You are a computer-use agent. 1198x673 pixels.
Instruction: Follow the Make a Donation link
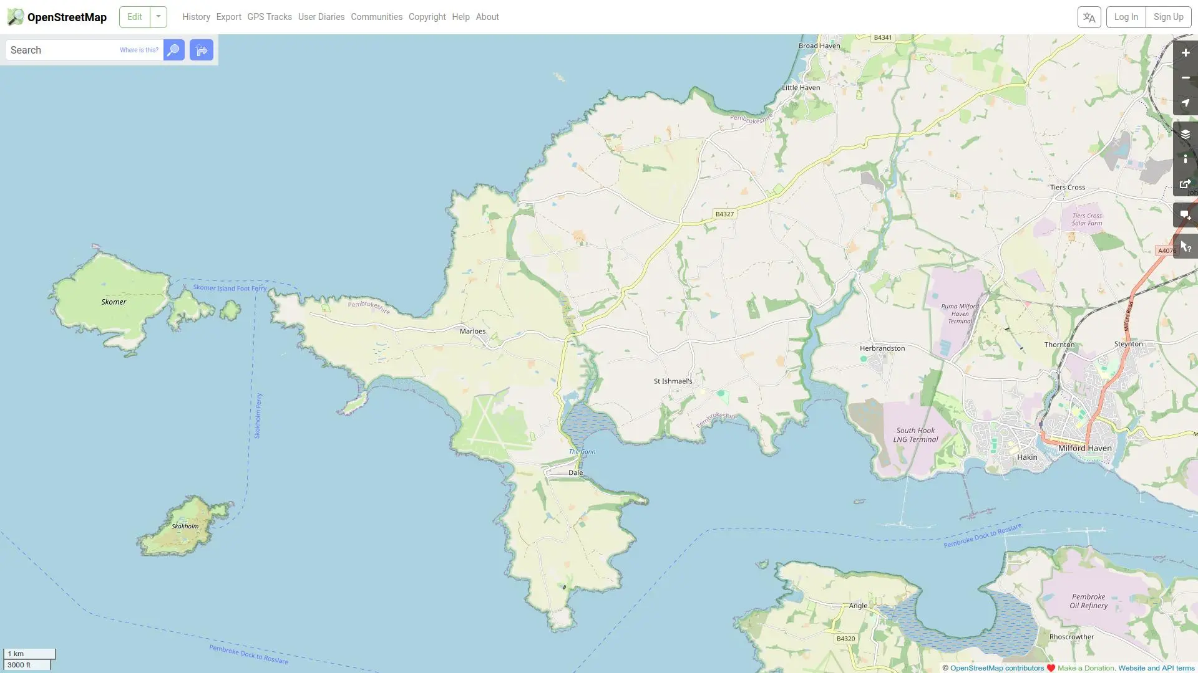(1085, 667)
